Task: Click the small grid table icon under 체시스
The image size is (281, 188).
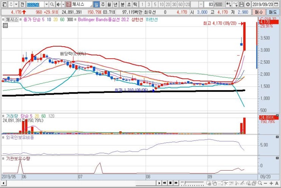Action: (5, 25)
